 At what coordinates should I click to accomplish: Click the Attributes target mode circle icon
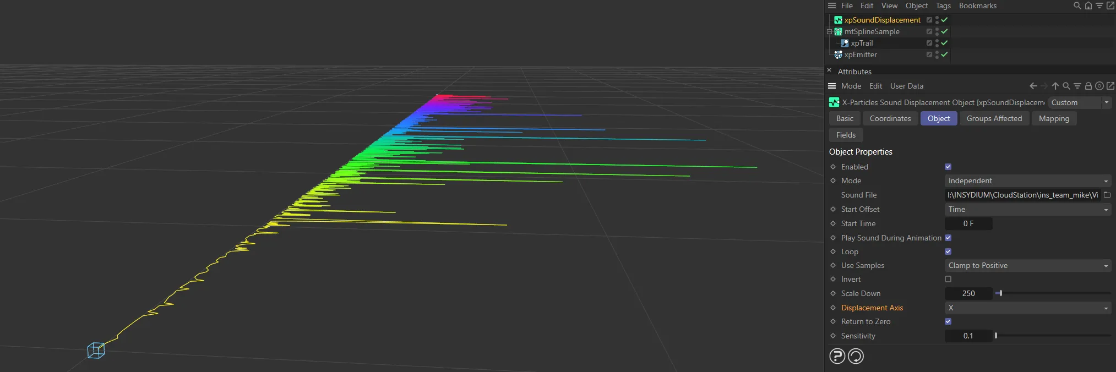(x=1099, y=86)
